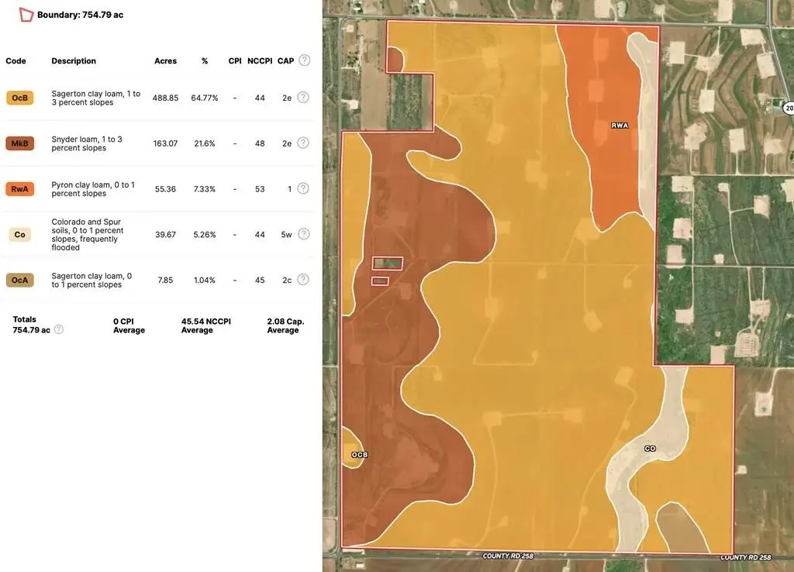The width and height of the screenshot is (794, 572).
Task: Click the Co soil code badge
Action: pos(20,234)
